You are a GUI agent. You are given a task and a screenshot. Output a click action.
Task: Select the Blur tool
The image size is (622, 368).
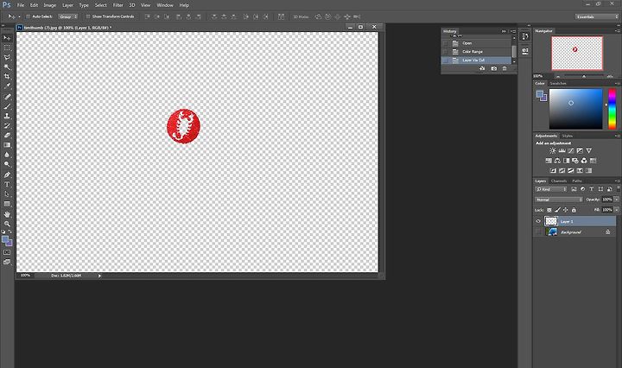click(7, 155)
